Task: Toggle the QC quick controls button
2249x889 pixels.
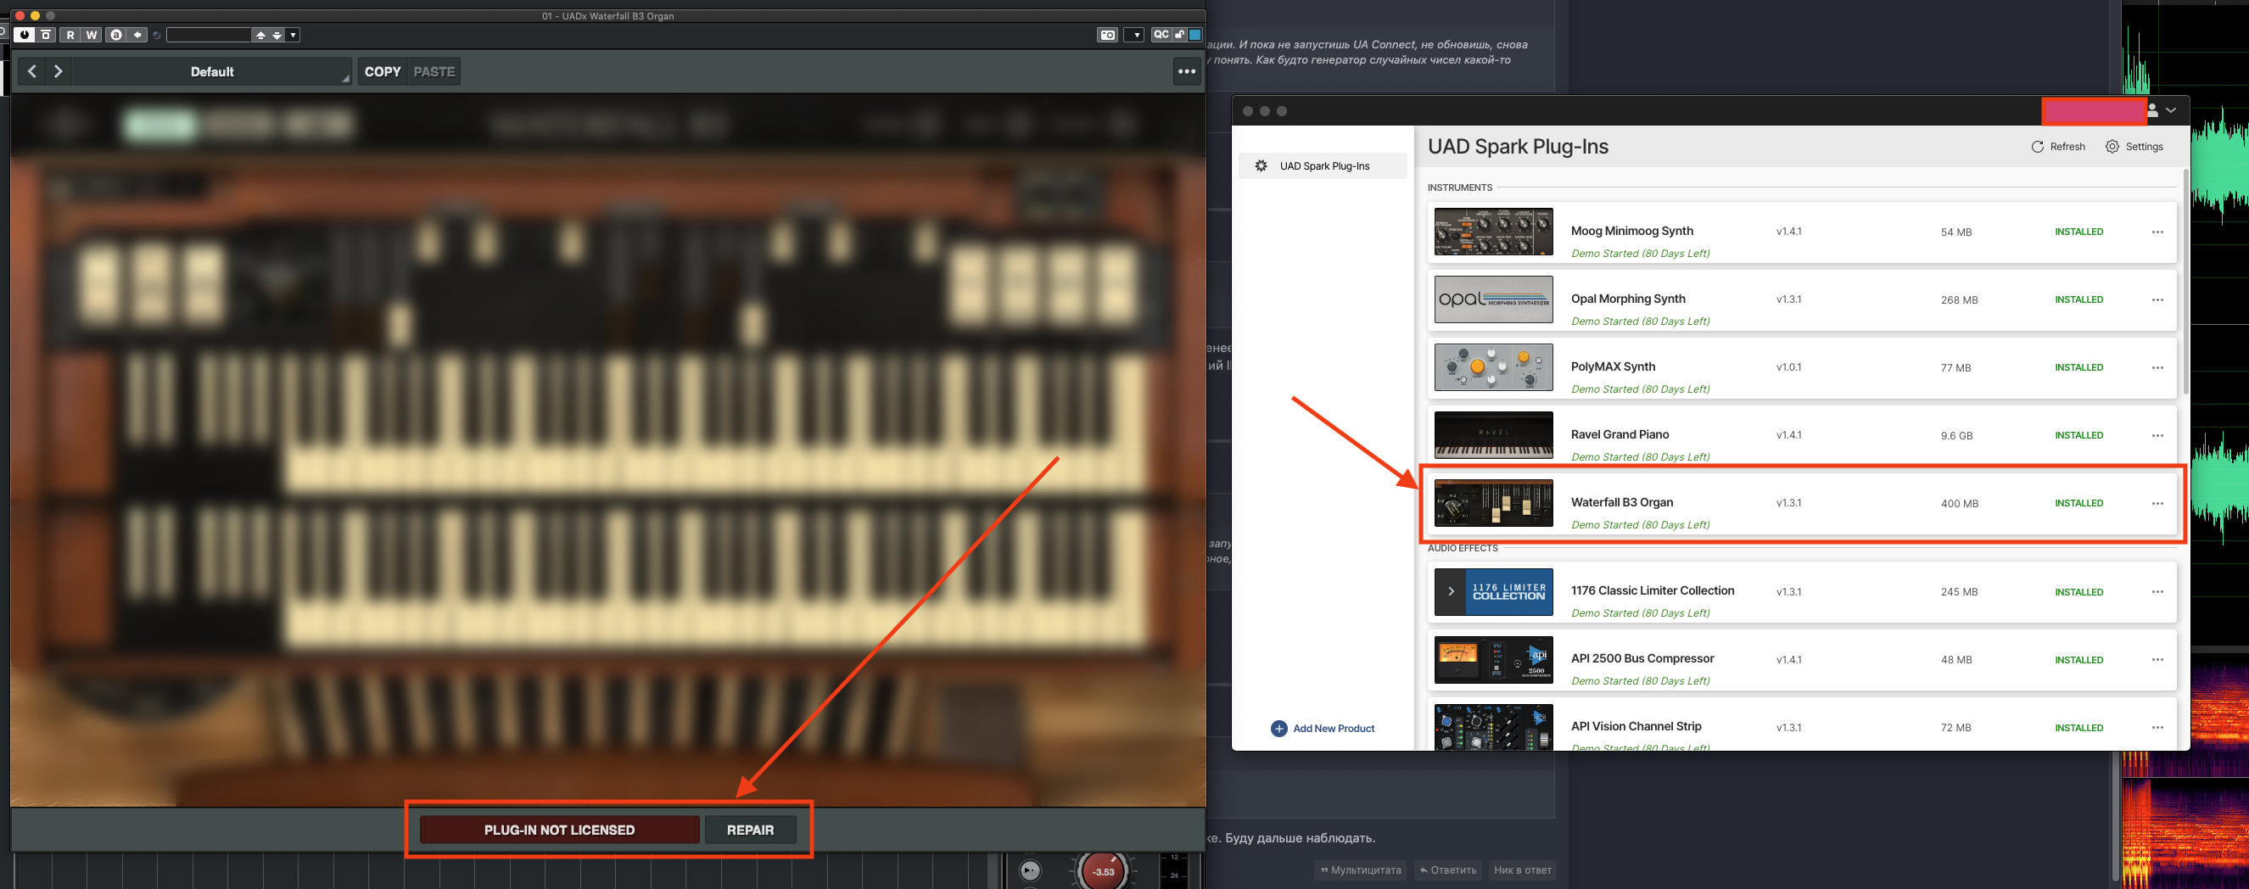Action: [1161, 35]
